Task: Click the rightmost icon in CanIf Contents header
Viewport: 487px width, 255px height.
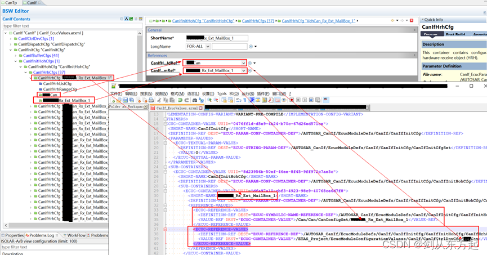Action: [141, 19]
